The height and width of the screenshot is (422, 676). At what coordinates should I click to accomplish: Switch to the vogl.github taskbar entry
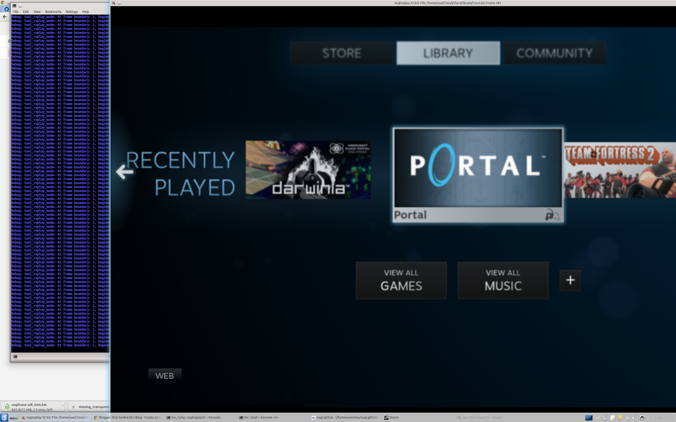pyautogui.click(x=344, y=417)
